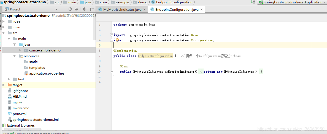Image resolution: width=327 pixels, height=134 pixels.
Task: Click the resources folder icon
Action: coord(21,56)
